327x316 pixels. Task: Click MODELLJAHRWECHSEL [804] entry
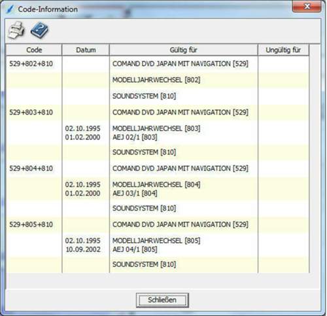tap(156, 184)
